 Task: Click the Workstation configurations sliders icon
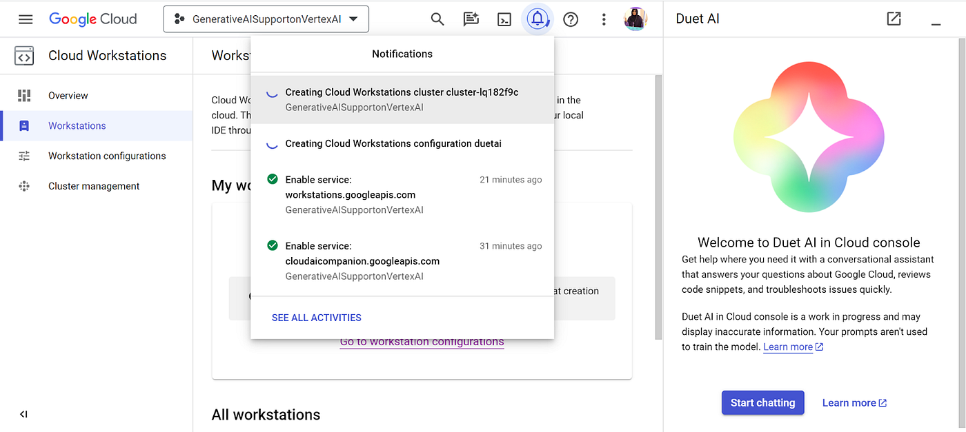[24, 156]
